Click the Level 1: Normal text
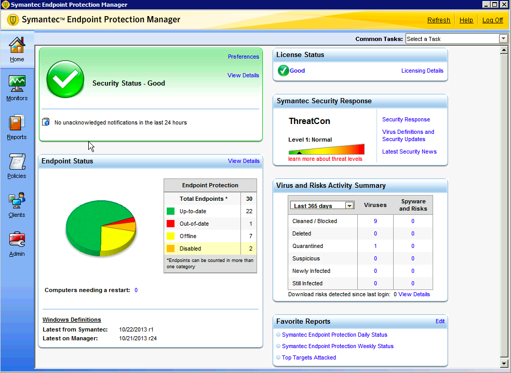 pyautogui.click(x=310, y=140)
